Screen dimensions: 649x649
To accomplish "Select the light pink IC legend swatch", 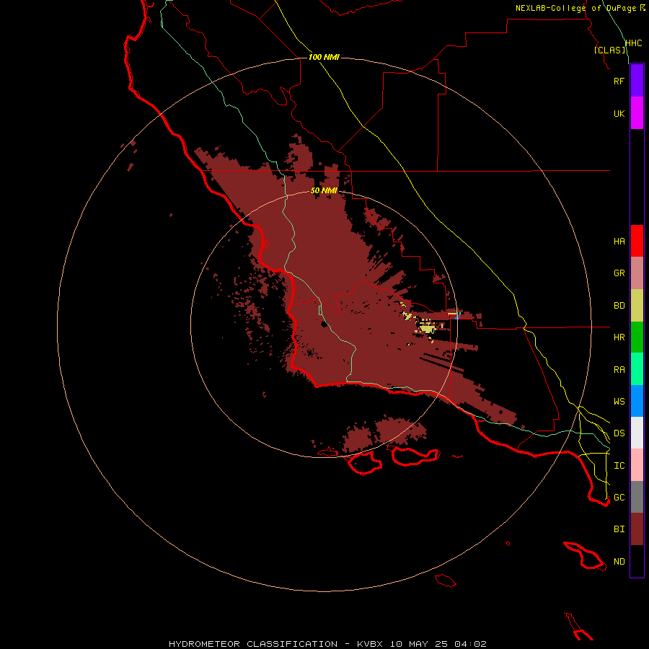I will coord(637,465).
